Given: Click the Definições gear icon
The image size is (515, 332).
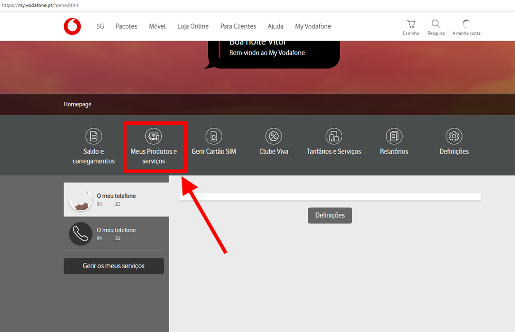Looking at the screenshot, I should [x=454, y=136].
